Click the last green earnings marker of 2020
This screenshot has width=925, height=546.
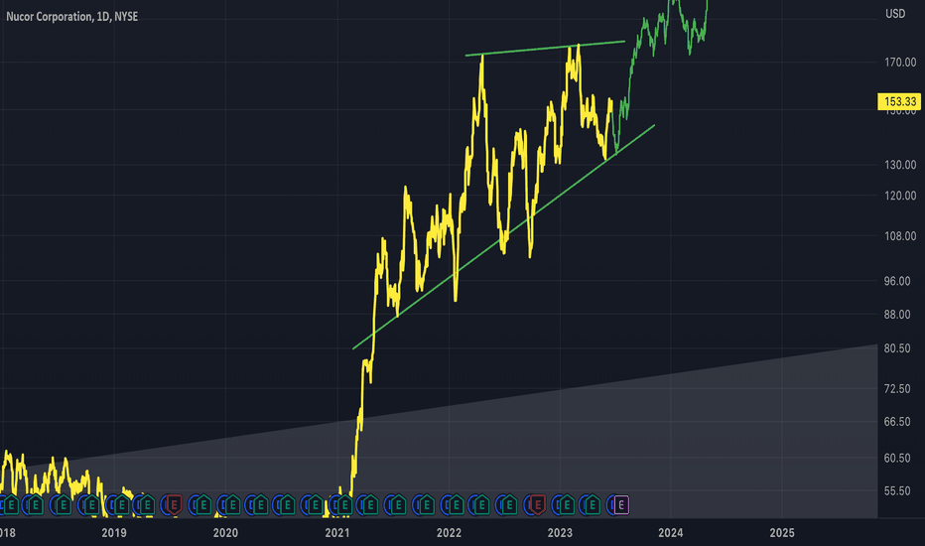pos(315,505)
